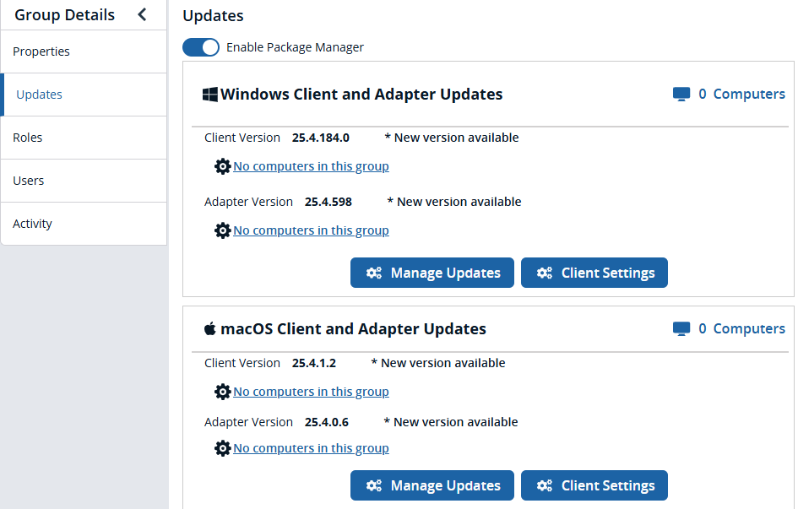The width and height of the screenshot is (798, 509).
Task: Open Client Settings for macOS clients
Action: click(x=594, y=485)
